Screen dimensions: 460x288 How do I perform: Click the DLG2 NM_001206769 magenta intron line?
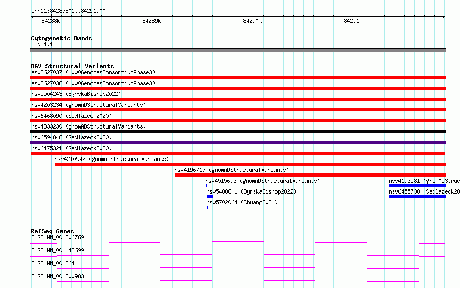(238, 242)
